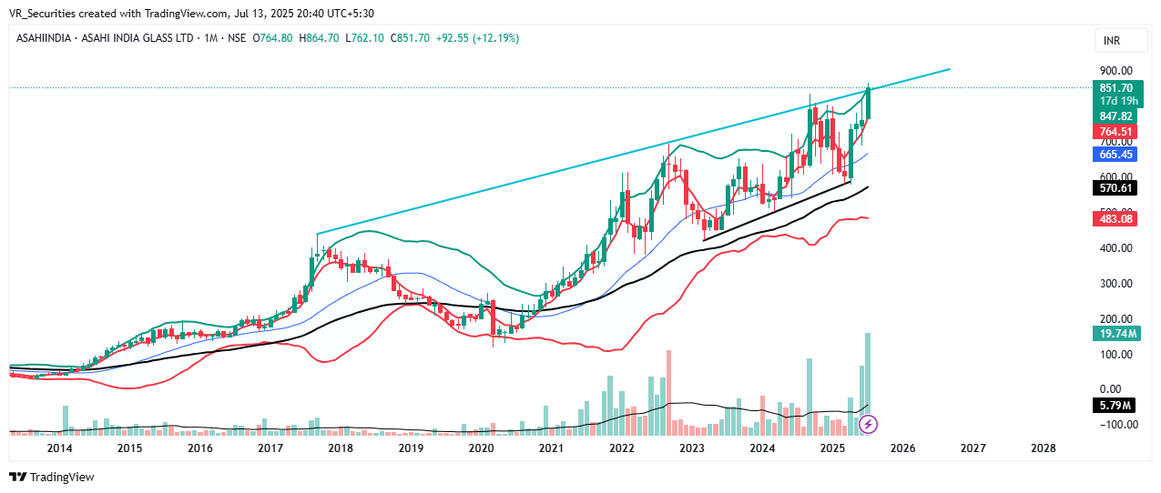Click the black 570.61 price label
This screenshot has height=493, width=1161.
(x=1115, y=188)
